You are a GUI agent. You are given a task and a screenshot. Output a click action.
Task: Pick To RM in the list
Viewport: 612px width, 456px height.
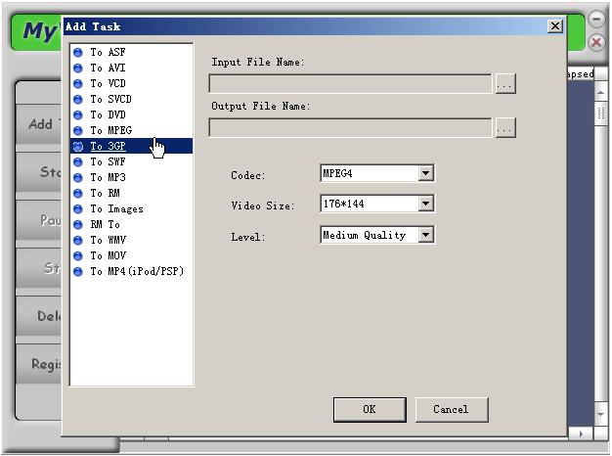(105, 193)
